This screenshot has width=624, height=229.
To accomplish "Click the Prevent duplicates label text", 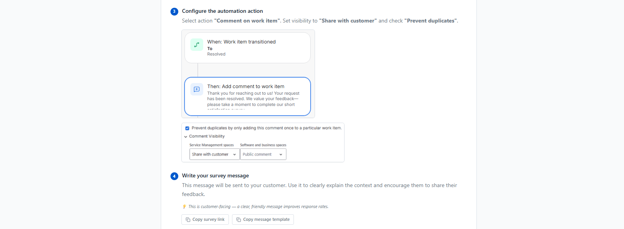I will point(267,128).
